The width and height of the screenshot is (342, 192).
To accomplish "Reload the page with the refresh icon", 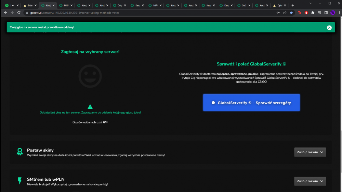I will pyautogui.click(x=19, y=13).
